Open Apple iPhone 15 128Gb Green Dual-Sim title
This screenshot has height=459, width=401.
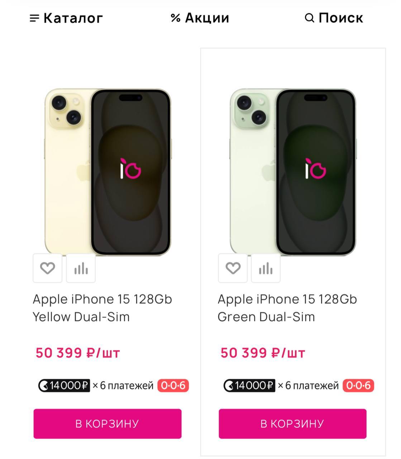pyautogui.click(x=287, y=308)
